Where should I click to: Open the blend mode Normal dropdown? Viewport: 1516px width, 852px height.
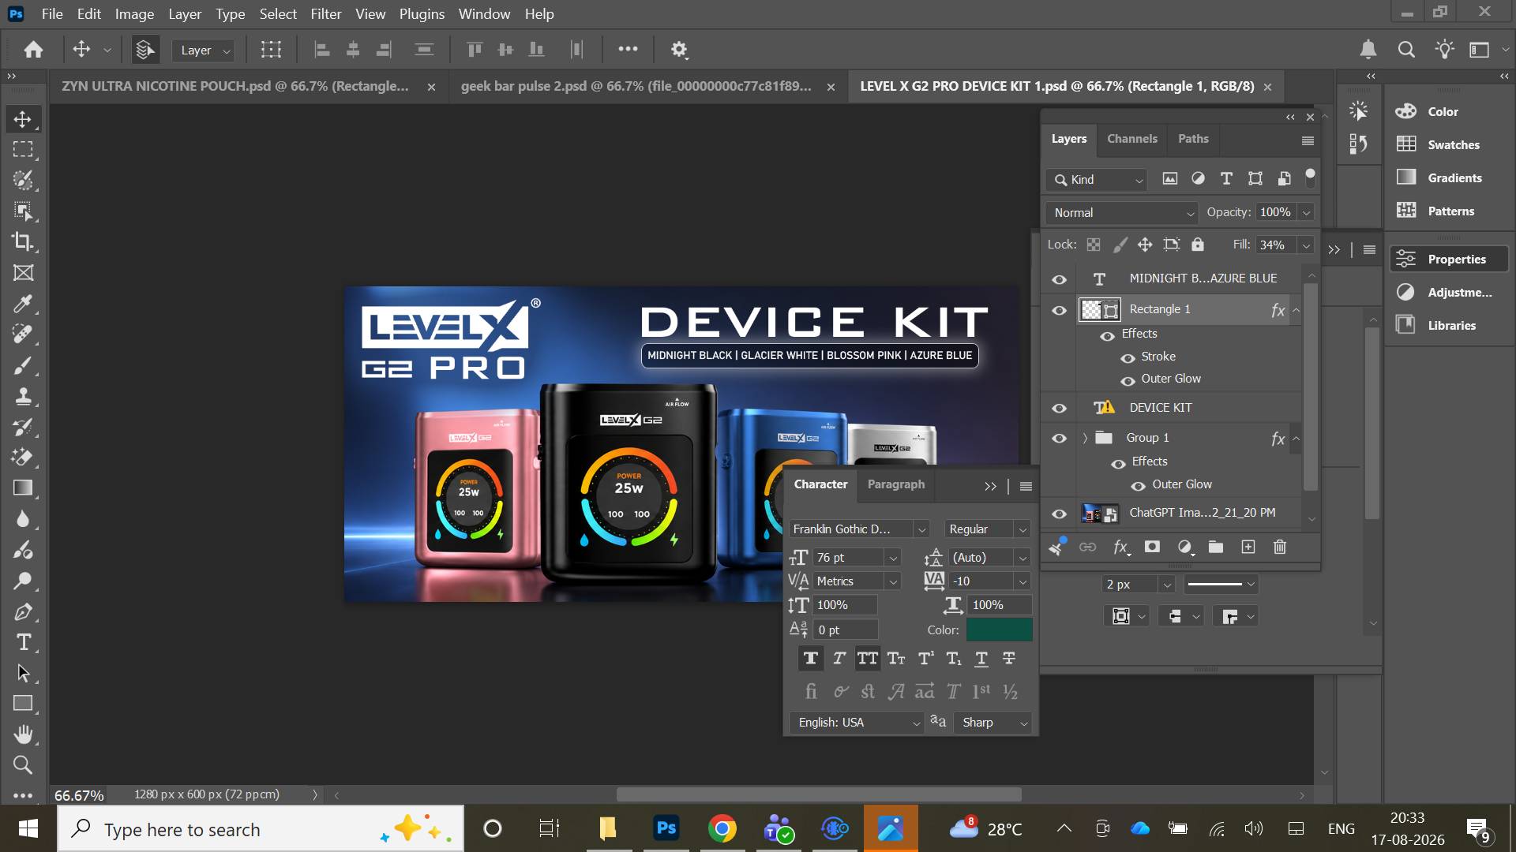coord(1122,212)
